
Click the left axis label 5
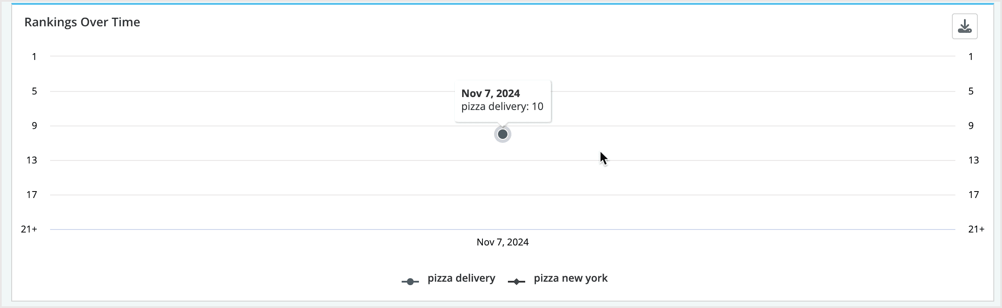pos(34,91)
